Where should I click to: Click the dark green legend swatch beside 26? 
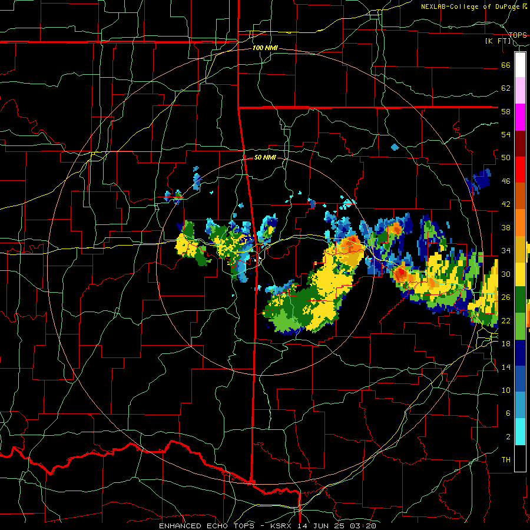tap(520, 300)
